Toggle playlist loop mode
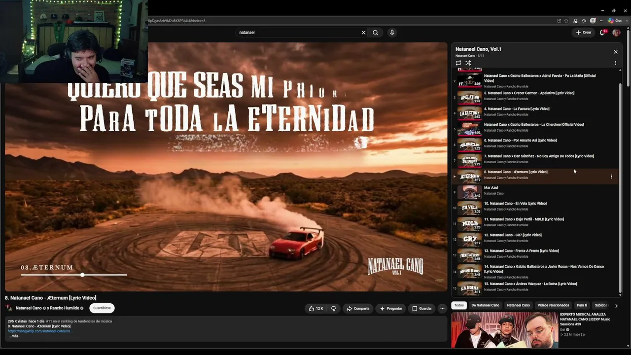The image size is (631, 355). pyautogui.click(x=458, y=63)
